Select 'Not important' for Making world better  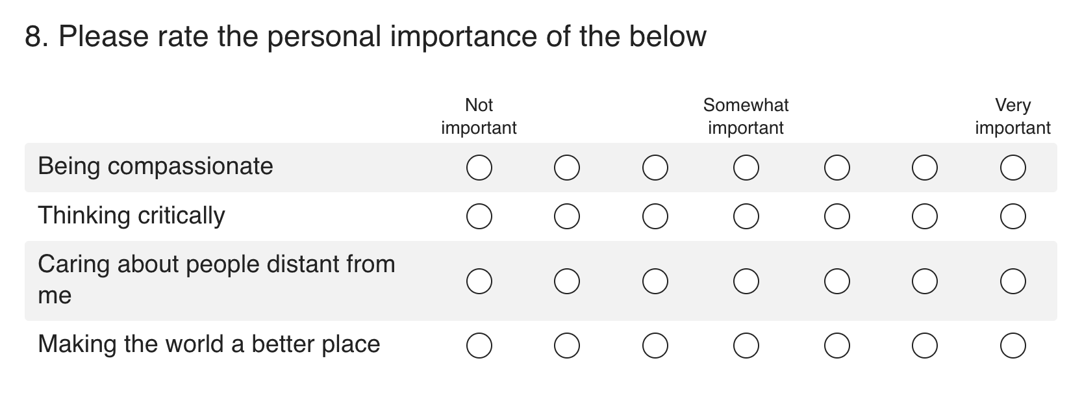tap(479, 346)
